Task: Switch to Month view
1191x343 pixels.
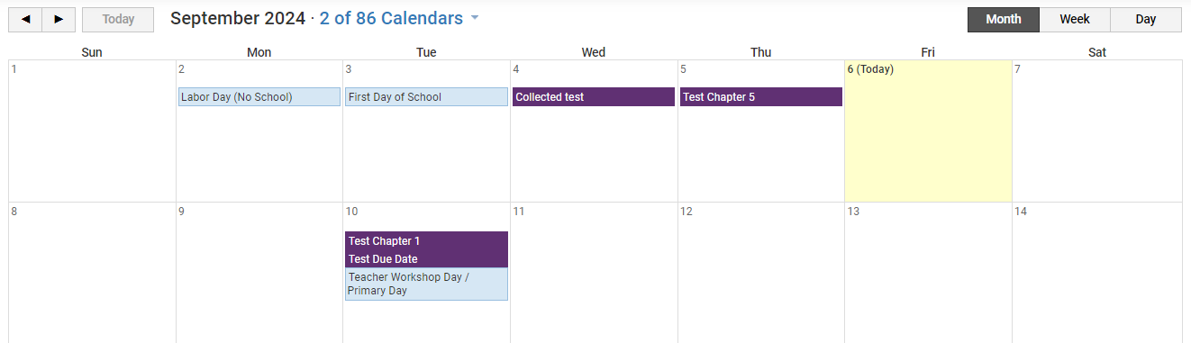Action: pos(1003,20)
